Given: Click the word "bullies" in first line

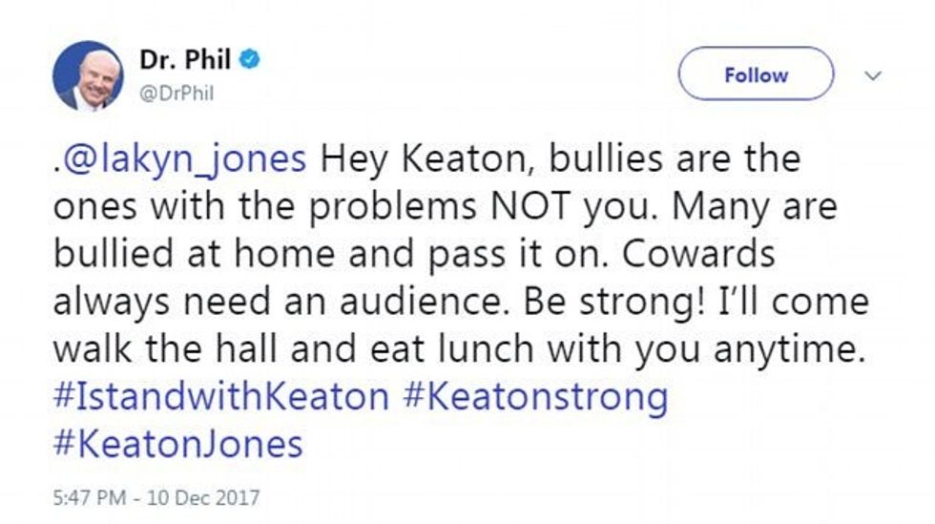Looking at the screenshot, I should (x=597, y=158).
